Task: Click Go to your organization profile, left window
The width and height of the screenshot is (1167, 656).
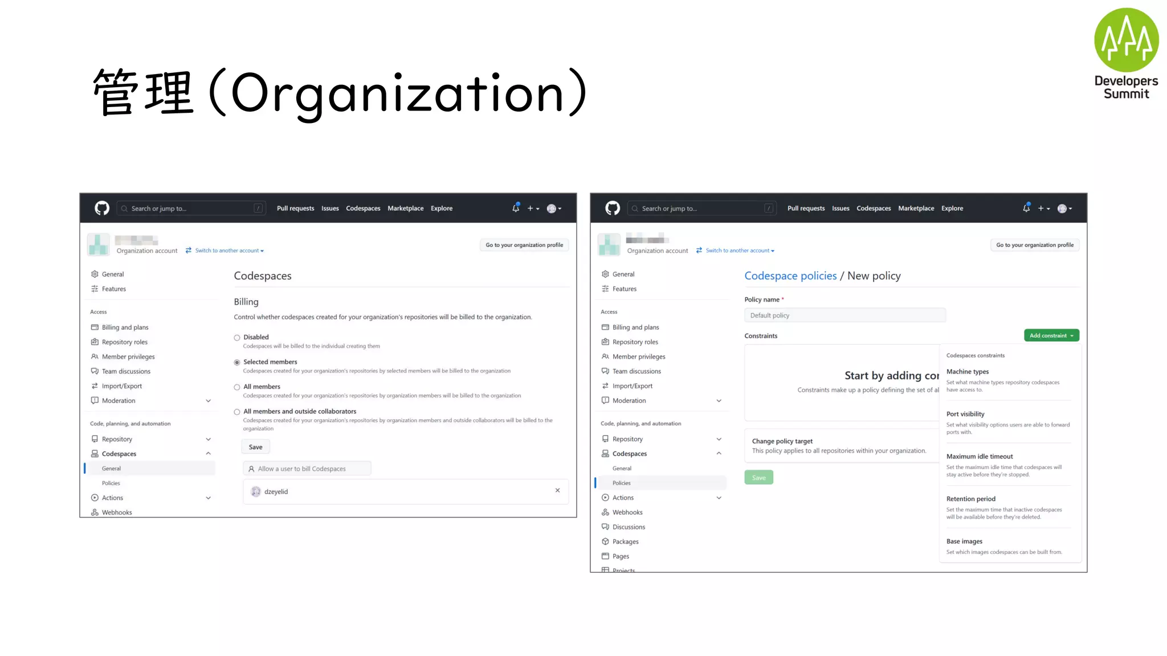Action: 524,245
